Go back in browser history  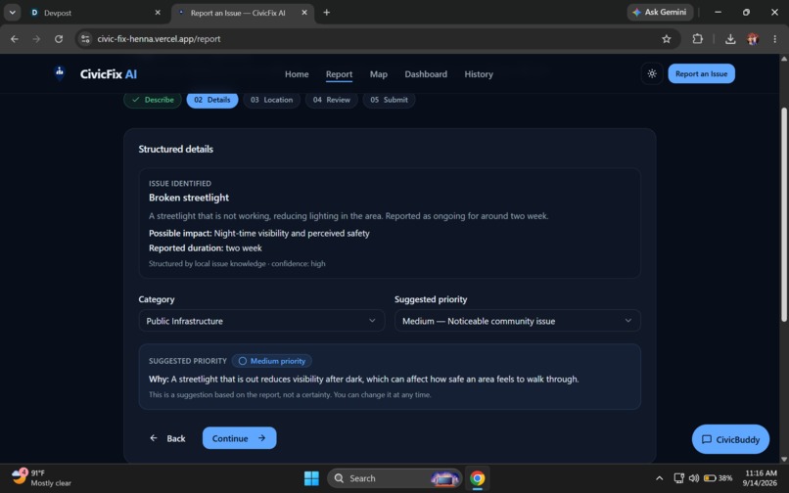(x=15, y=39)
